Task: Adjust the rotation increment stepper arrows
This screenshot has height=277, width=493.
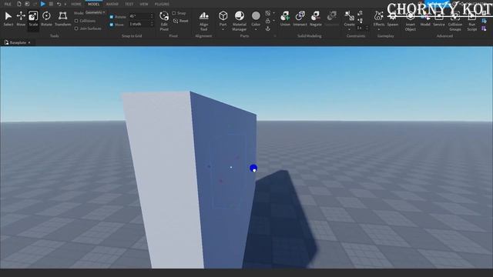Action: coord(153,16)
